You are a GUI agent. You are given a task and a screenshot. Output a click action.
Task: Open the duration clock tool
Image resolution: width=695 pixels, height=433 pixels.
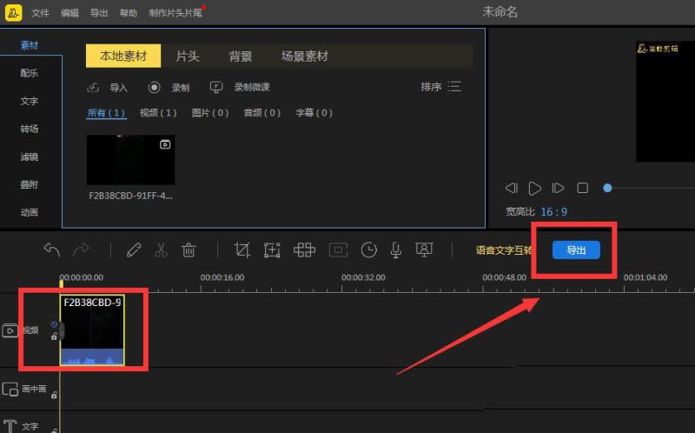click(x=368, y=250)
